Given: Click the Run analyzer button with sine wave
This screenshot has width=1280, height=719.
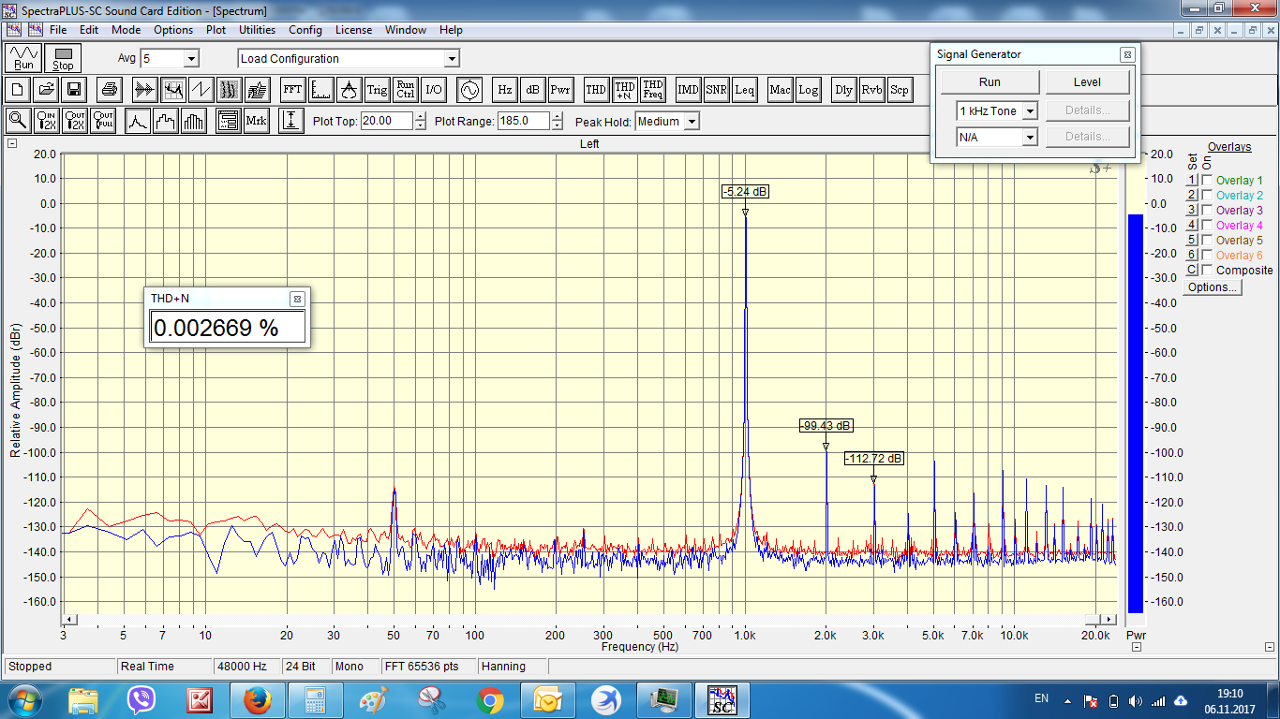Looking at the screenshot, I should (23, 58).
